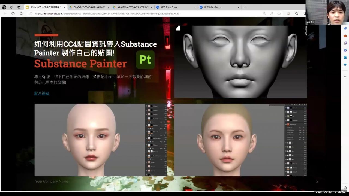Click the 影片連結 hyperlink on the slide
This screenshot has width=349, height=196.
42,93
